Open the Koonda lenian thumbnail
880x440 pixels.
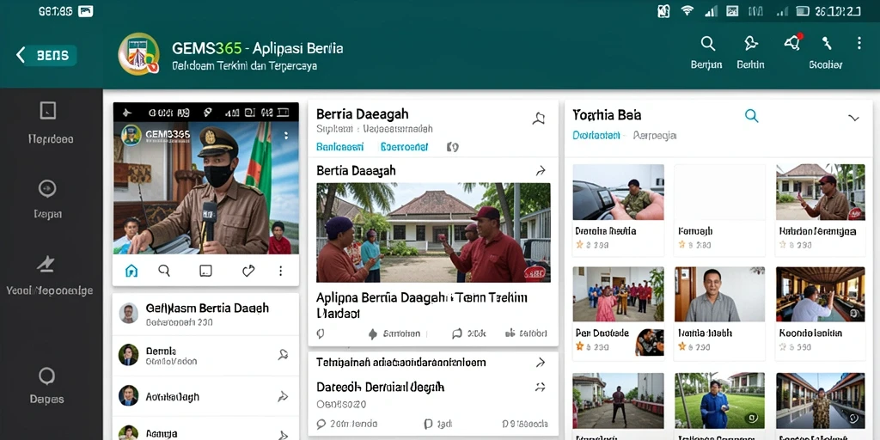tap(821, 294)
